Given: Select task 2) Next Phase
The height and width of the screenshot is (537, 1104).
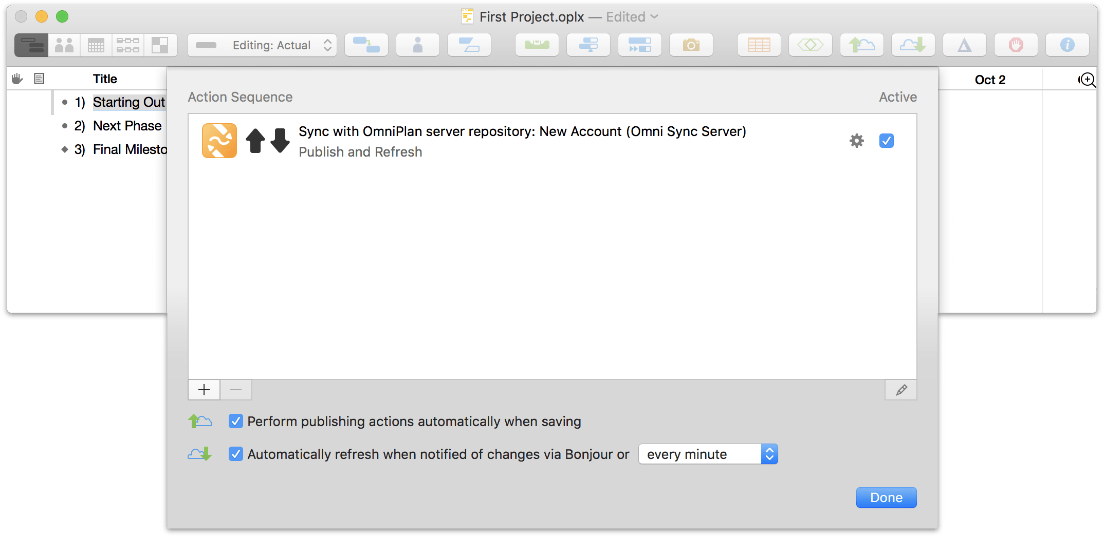Looking at the screenshot, I should click(127, 126).
